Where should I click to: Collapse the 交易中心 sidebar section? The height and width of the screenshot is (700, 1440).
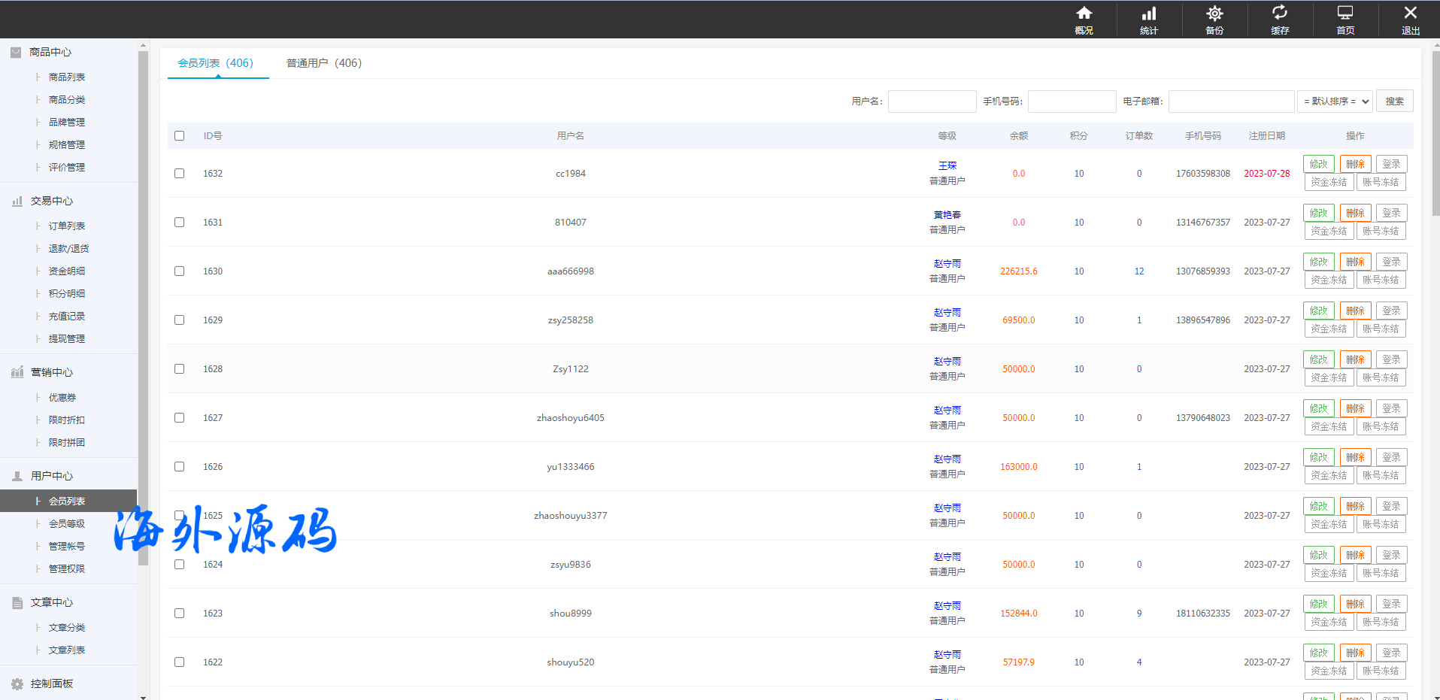point(51,201)
